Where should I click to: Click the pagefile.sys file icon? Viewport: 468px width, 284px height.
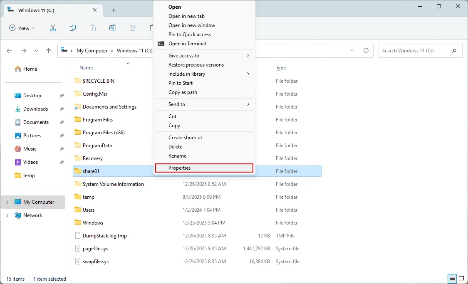[78, 249]
